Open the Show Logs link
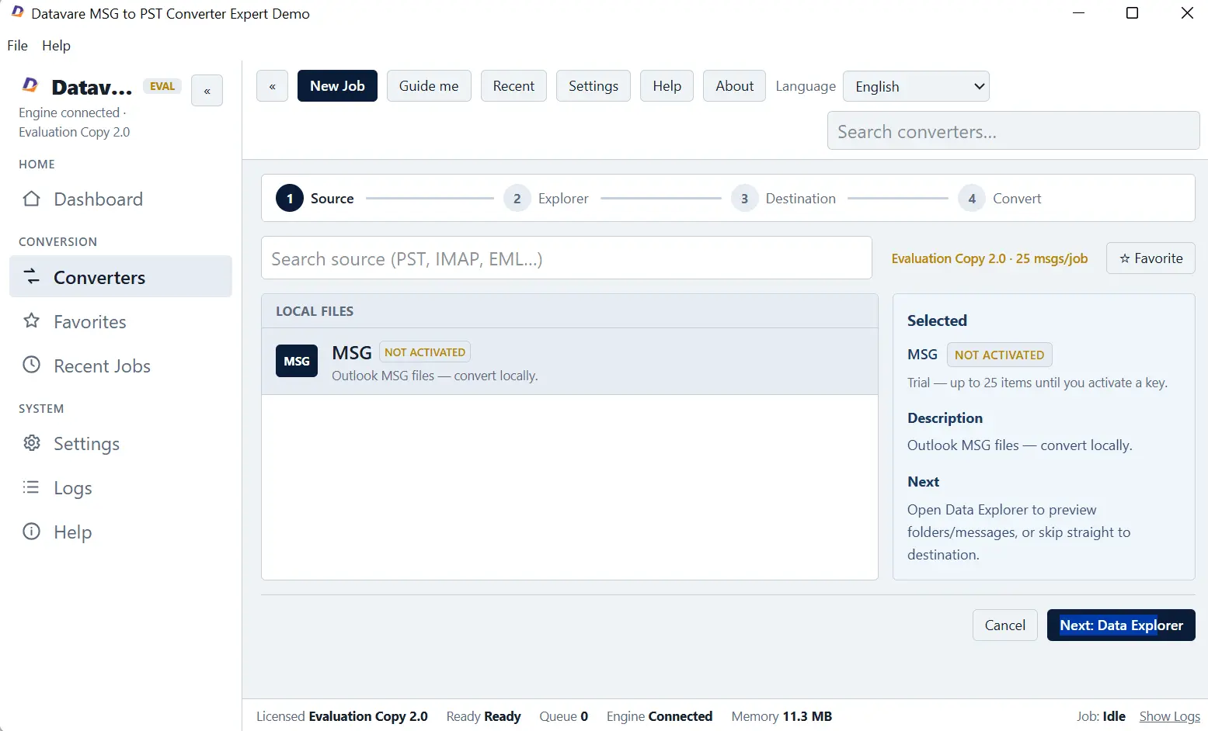 click(1169, 716)
